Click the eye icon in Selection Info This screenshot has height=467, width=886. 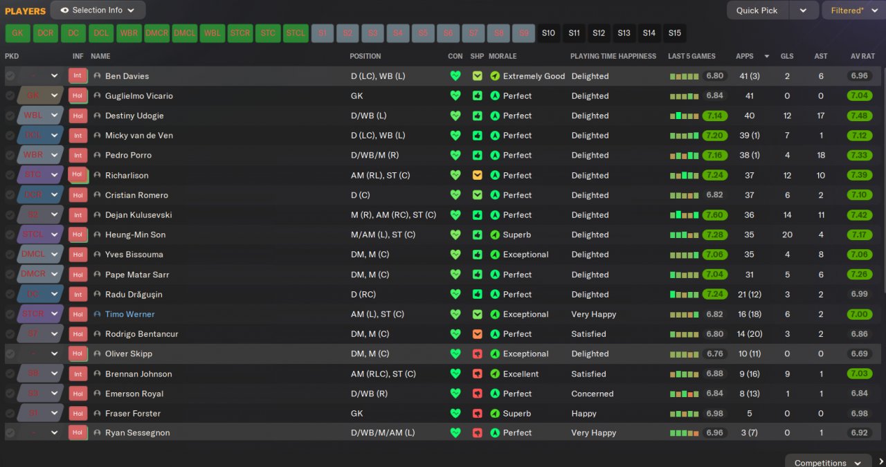(65, 10)
